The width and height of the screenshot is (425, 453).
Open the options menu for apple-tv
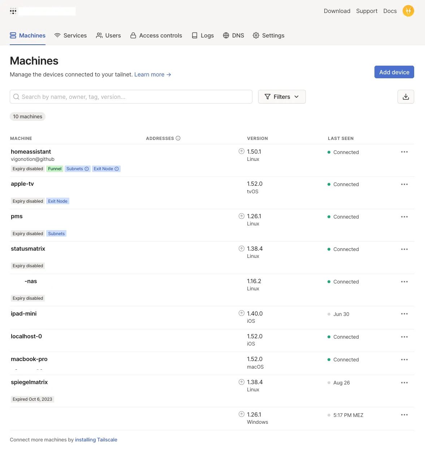[404, 184]
